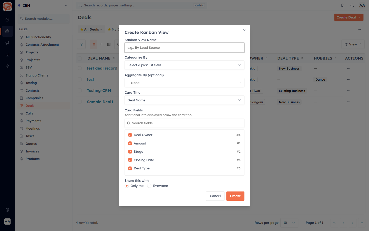369x231 pixels.
Task: Open Invoices module in sidebar
Action: [x=32, y=151]
